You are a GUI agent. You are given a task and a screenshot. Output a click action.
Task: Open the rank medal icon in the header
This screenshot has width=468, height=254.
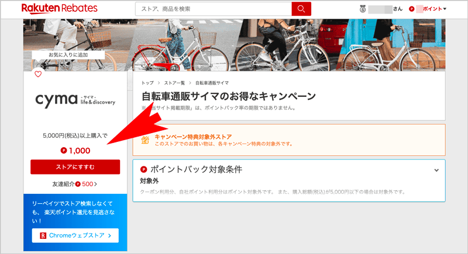coord(363,9)
